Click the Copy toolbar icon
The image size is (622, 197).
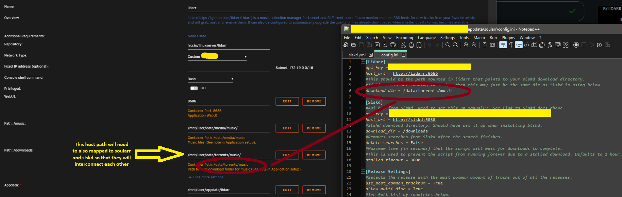411,45
